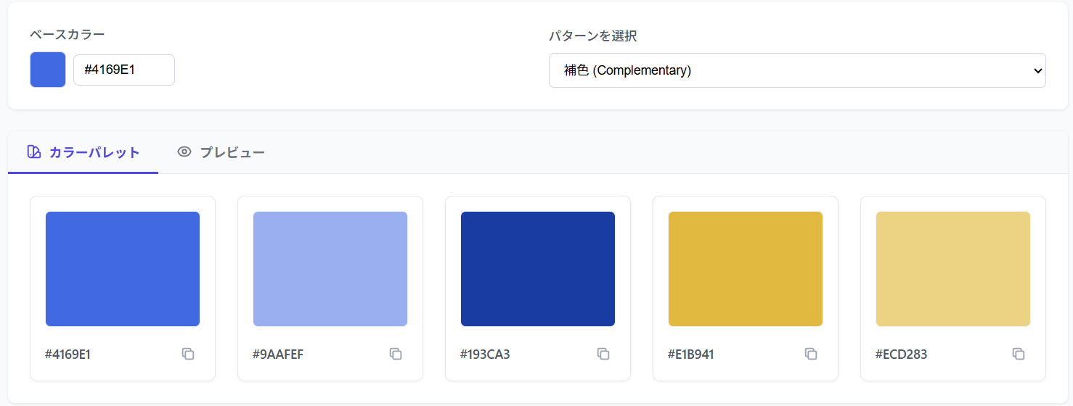Click the #4169E1 hex input field
Viewport: 1073px width, 406px height.
click(124, 70)
